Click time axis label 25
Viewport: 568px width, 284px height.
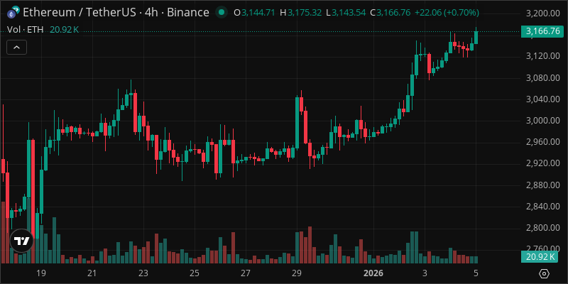click(195, 273)
